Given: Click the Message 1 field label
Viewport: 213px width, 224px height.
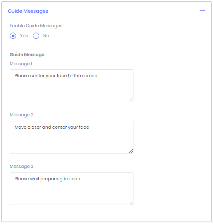Looking at the screenshot, I should (x=21, y=64).
